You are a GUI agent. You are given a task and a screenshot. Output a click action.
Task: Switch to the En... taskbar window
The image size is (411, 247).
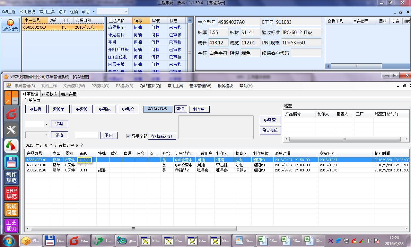pos(150,241)
